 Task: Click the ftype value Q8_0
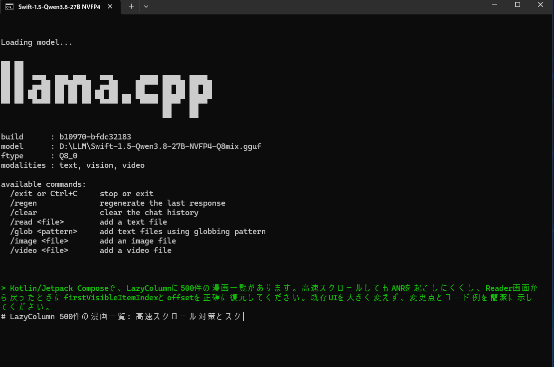[68, 156]
